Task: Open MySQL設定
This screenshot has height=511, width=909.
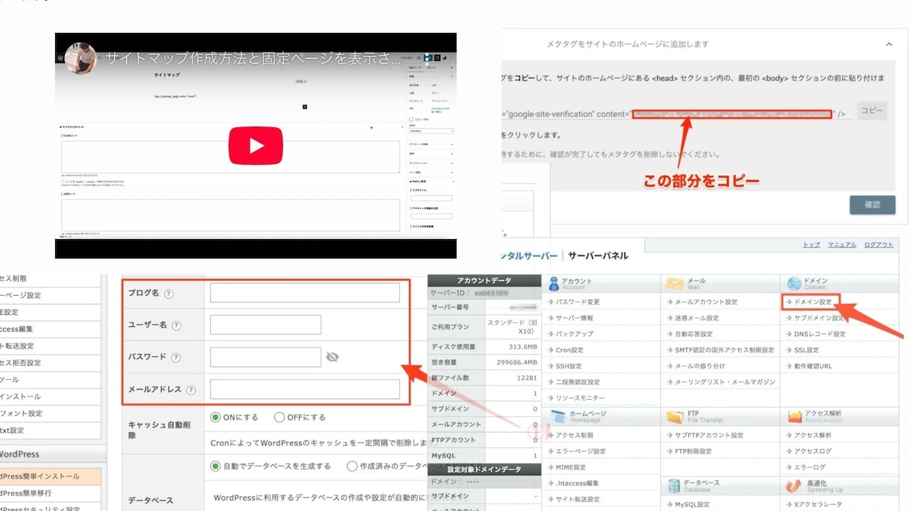Action: point(692,505)
